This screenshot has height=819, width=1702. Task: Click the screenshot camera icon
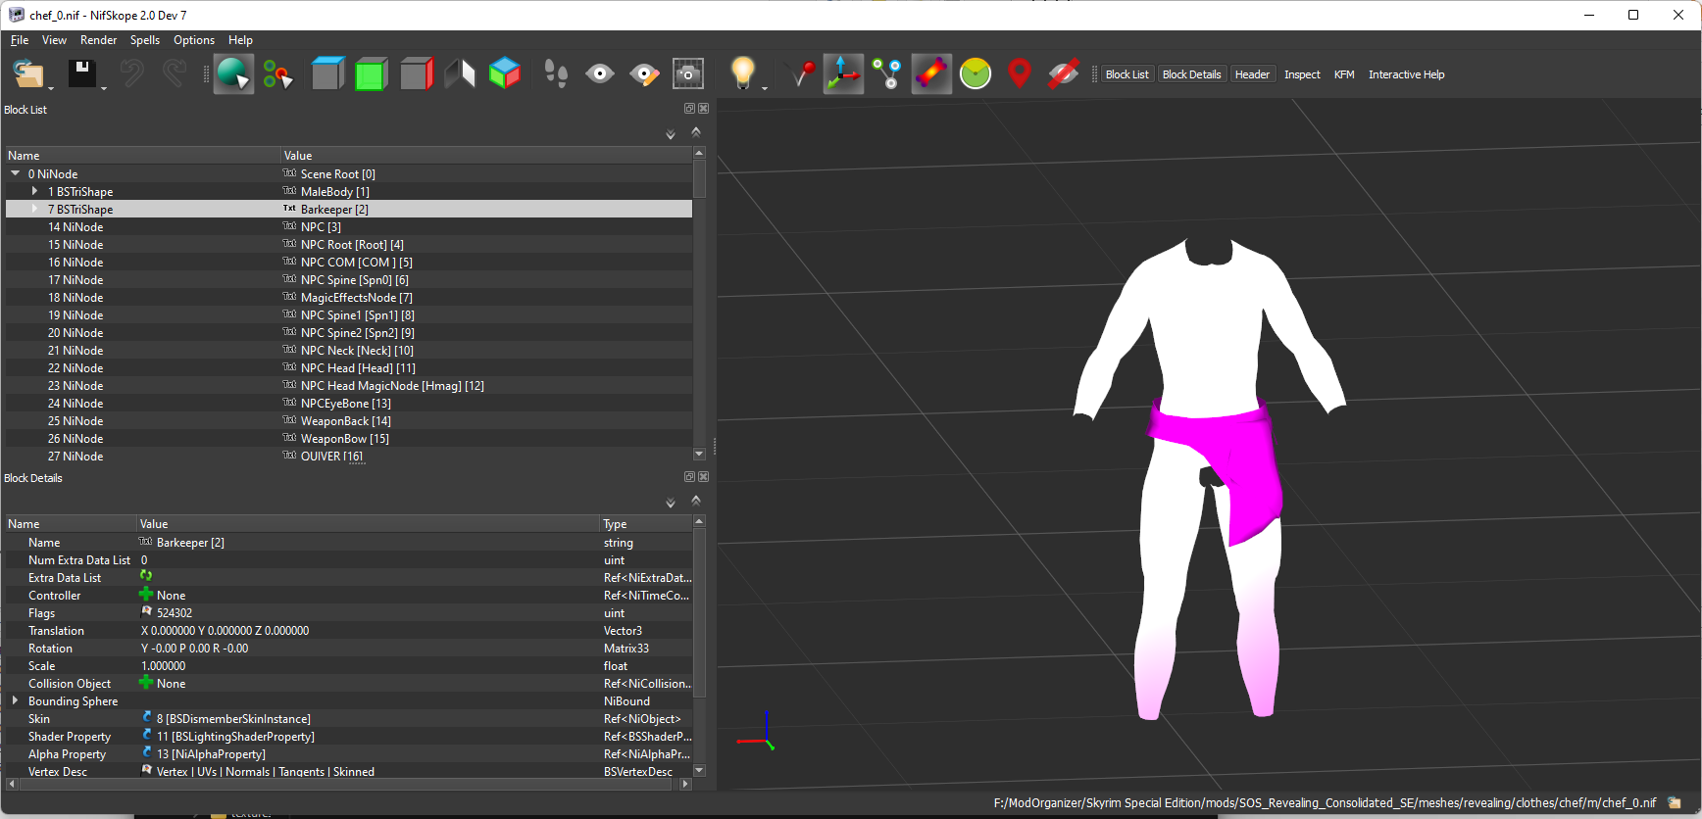(688, 74)
